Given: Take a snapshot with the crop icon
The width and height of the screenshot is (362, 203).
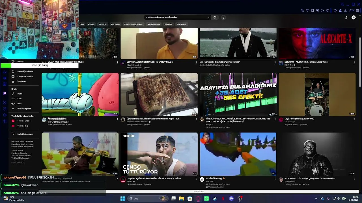Looking at the screenshot, I should click(313, 10).
